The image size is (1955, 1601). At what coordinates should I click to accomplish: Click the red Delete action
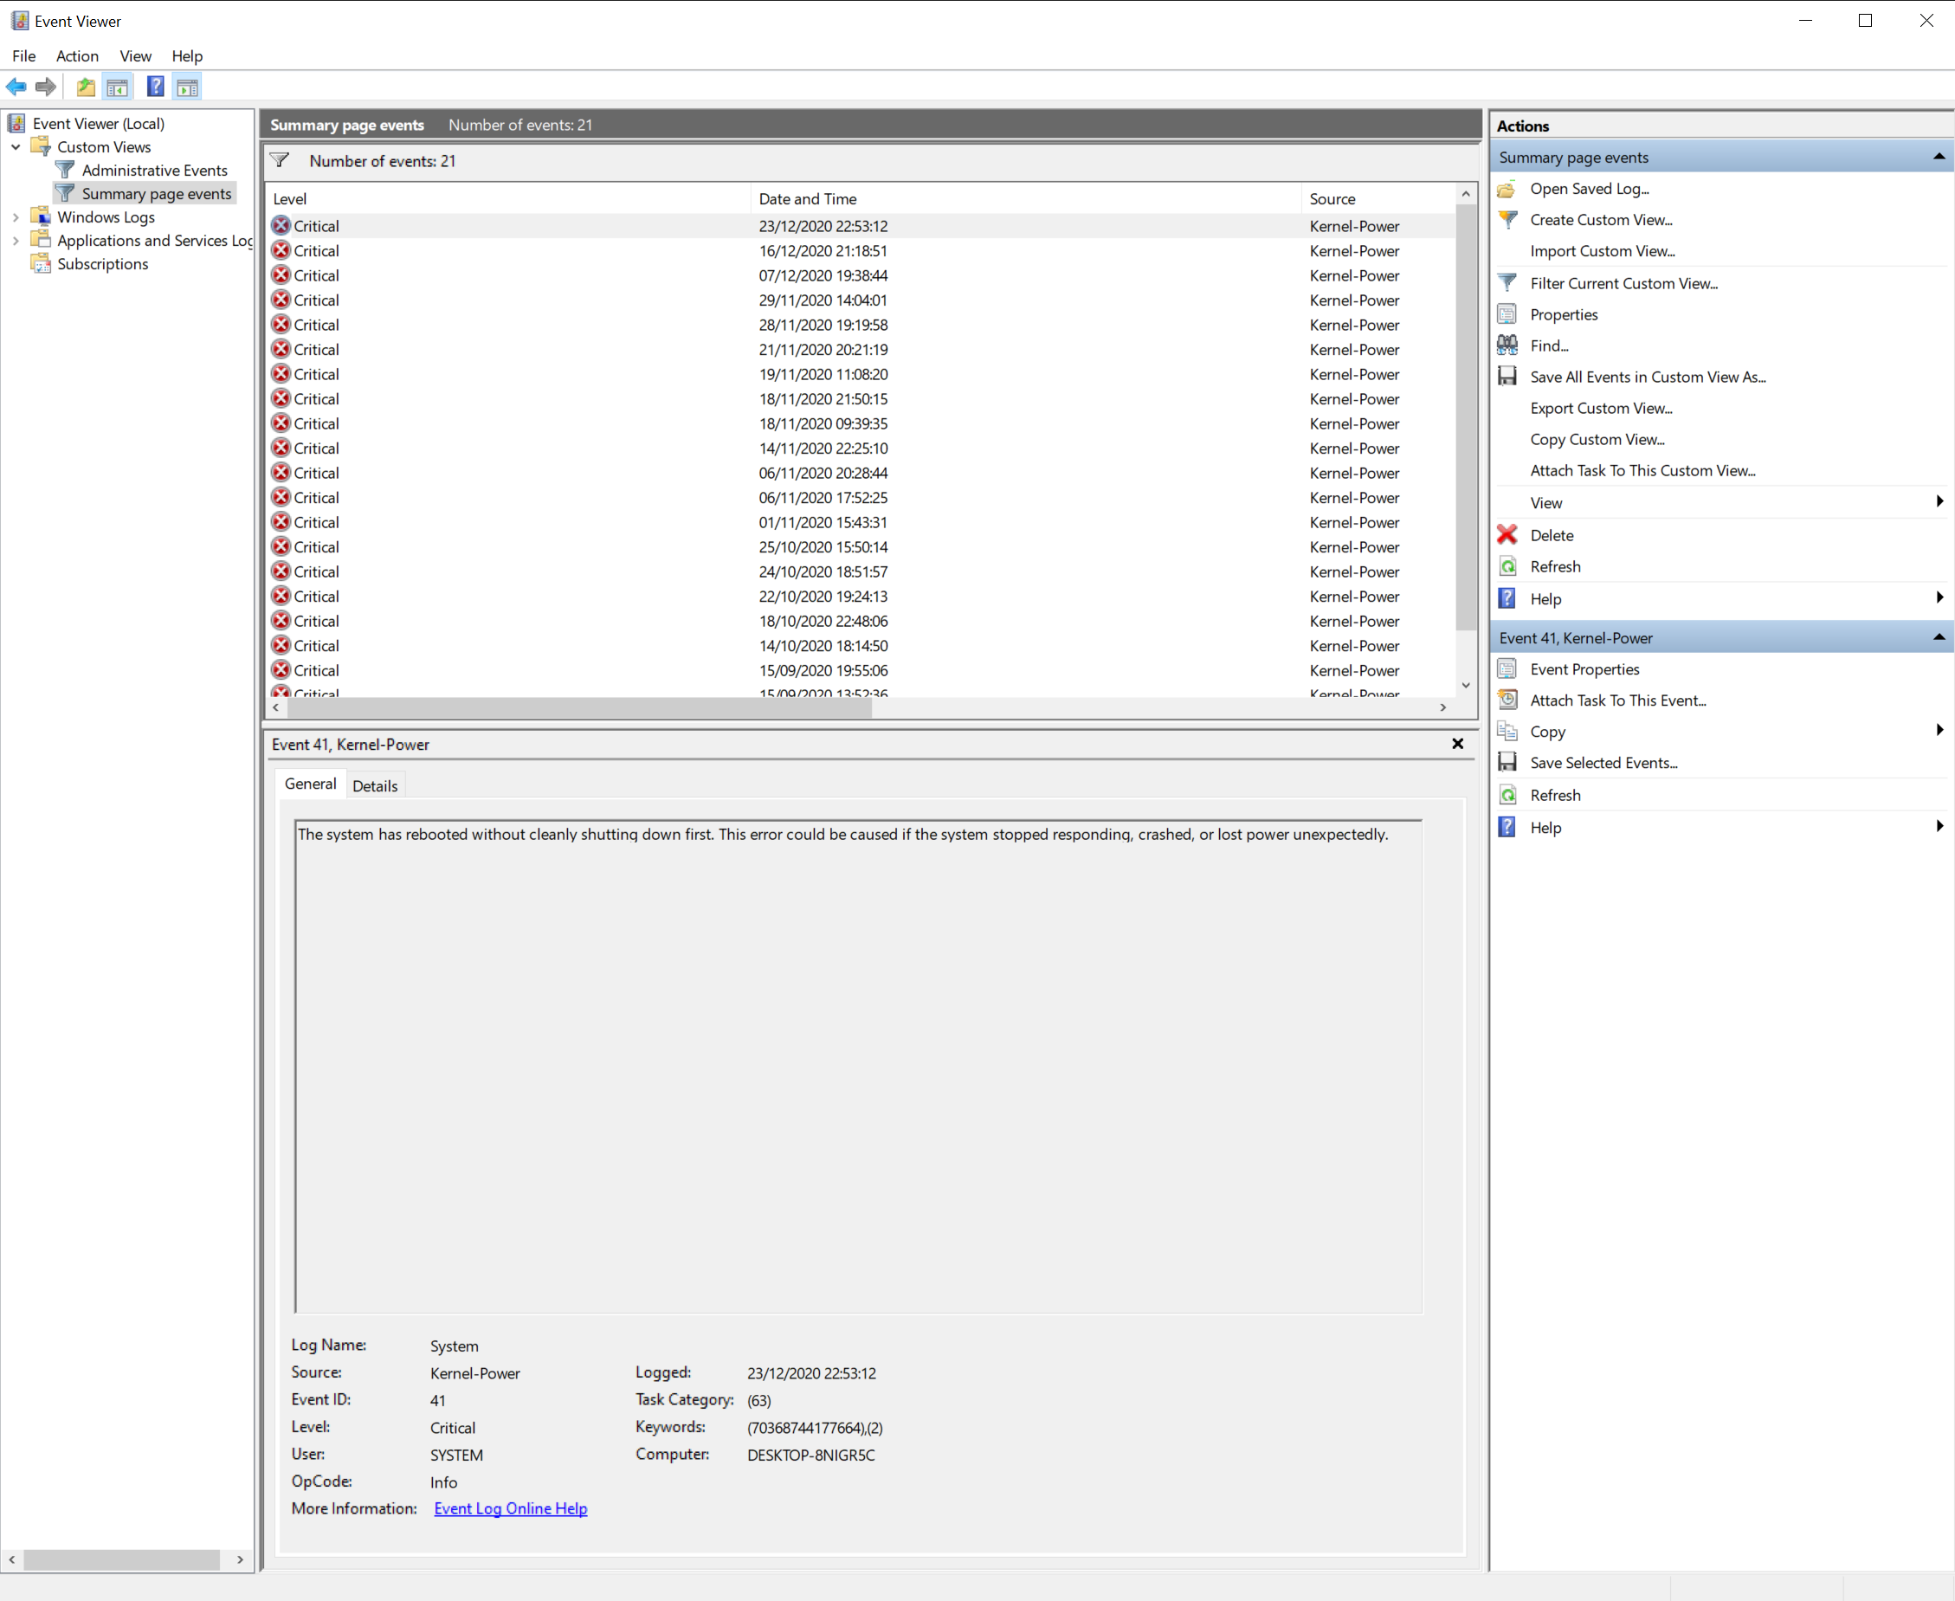click(x=1551, y=535)
